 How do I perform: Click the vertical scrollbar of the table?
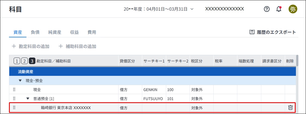click(297, 61)
